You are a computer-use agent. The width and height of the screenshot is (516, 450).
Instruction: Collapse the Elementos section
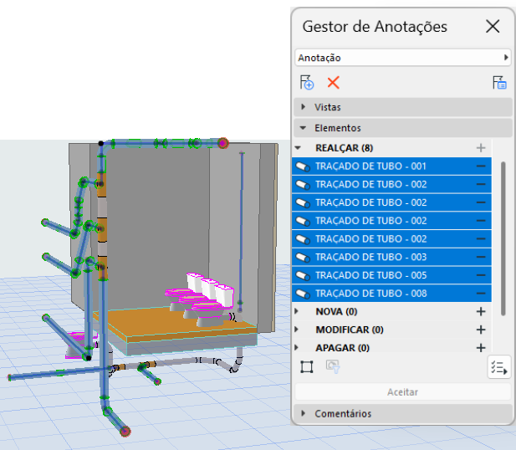(x=403, y=128)
